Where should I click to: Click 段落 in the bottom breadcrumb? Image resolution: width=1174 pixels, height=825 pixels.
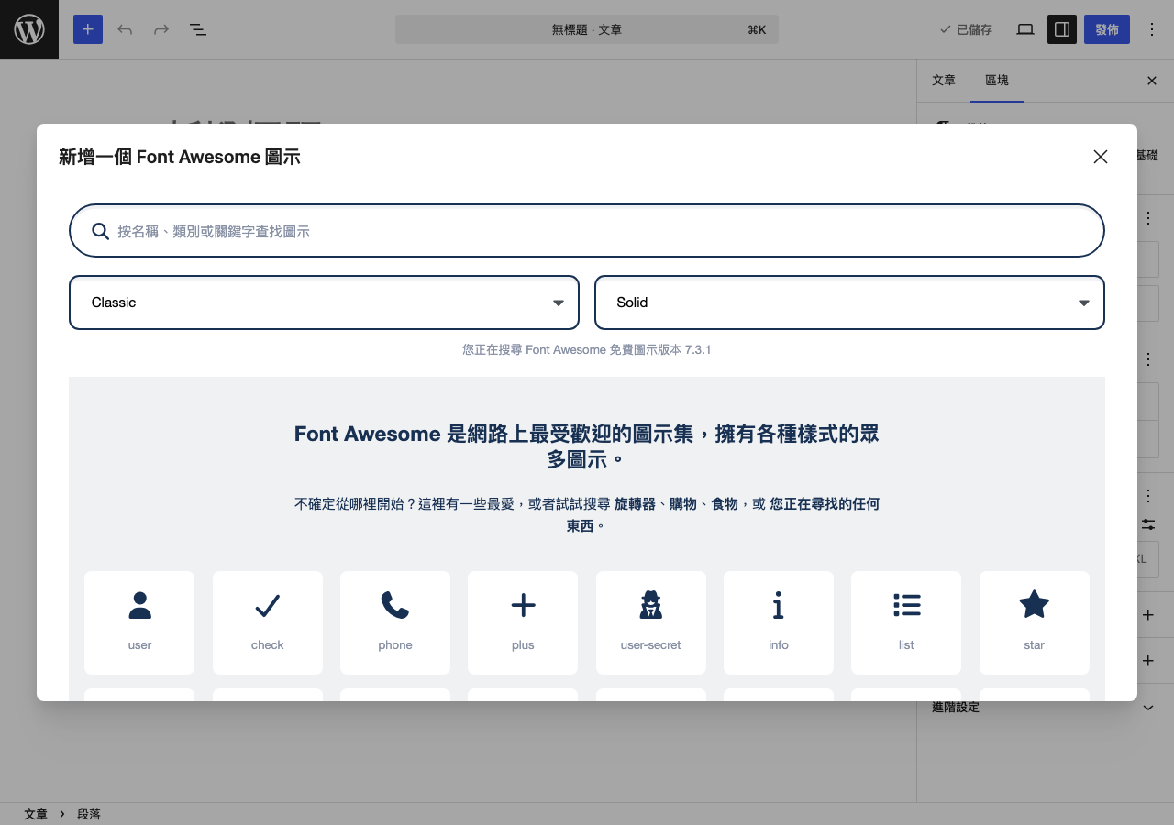[x=89, y=814]
